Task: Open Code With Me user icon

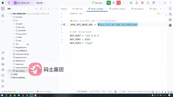Action: [x=137, y=3]
